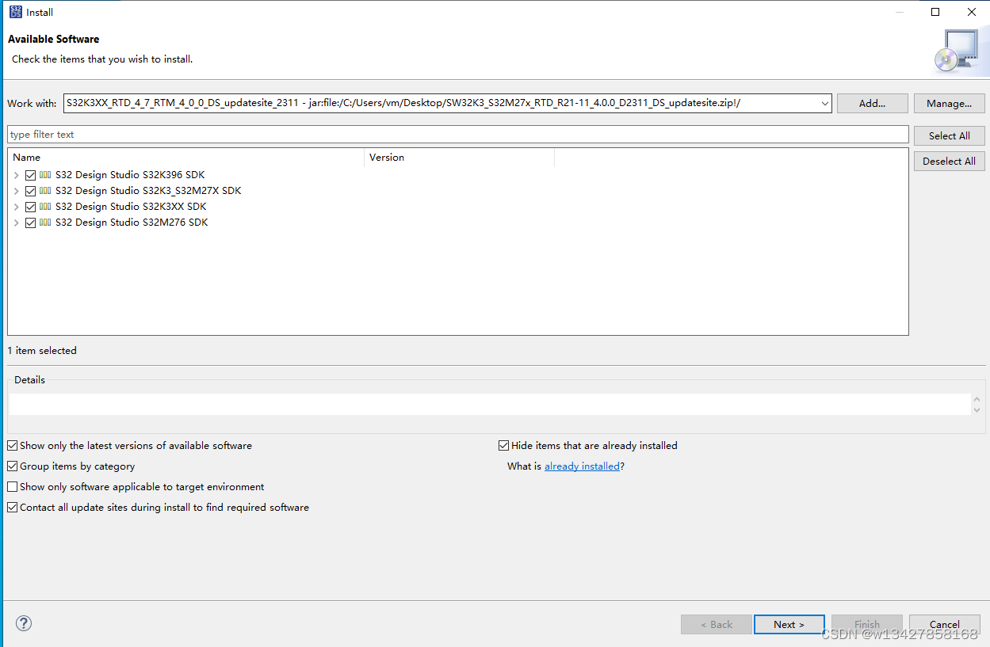Uncheck S32 Design Studio S32K3_S32M27X SDK
990x647 pixels.
point(30,191)
